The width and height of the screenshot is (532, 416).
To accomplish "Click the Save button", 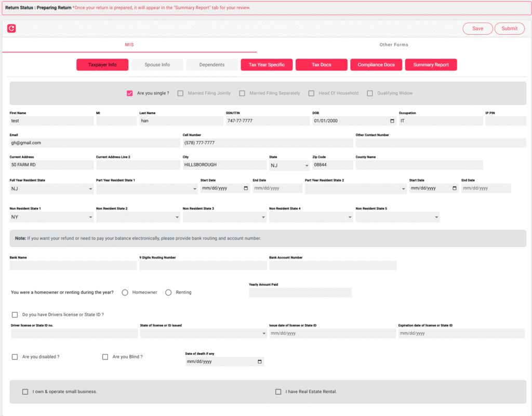I will 477,29.
